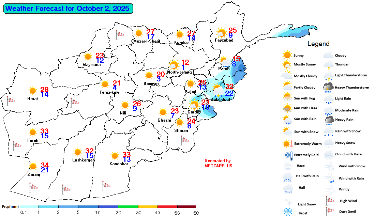This screenshot has height=217, width=375.
Task: Click the Frost icon in the legend
Action: click(288, 212)
